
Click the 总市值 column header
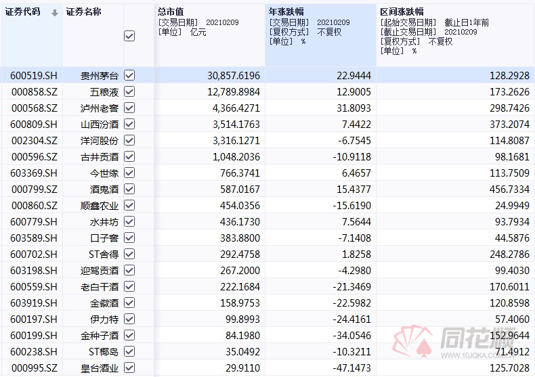(171, 12)
